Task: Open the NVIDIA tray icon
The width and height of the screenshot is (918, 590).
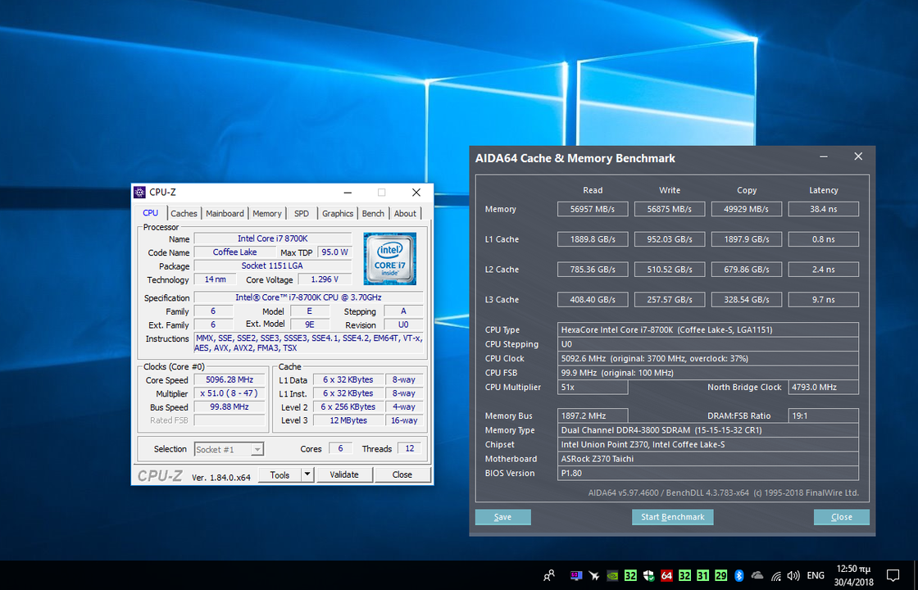Action: pyautogui.click(x=612, y=575)
